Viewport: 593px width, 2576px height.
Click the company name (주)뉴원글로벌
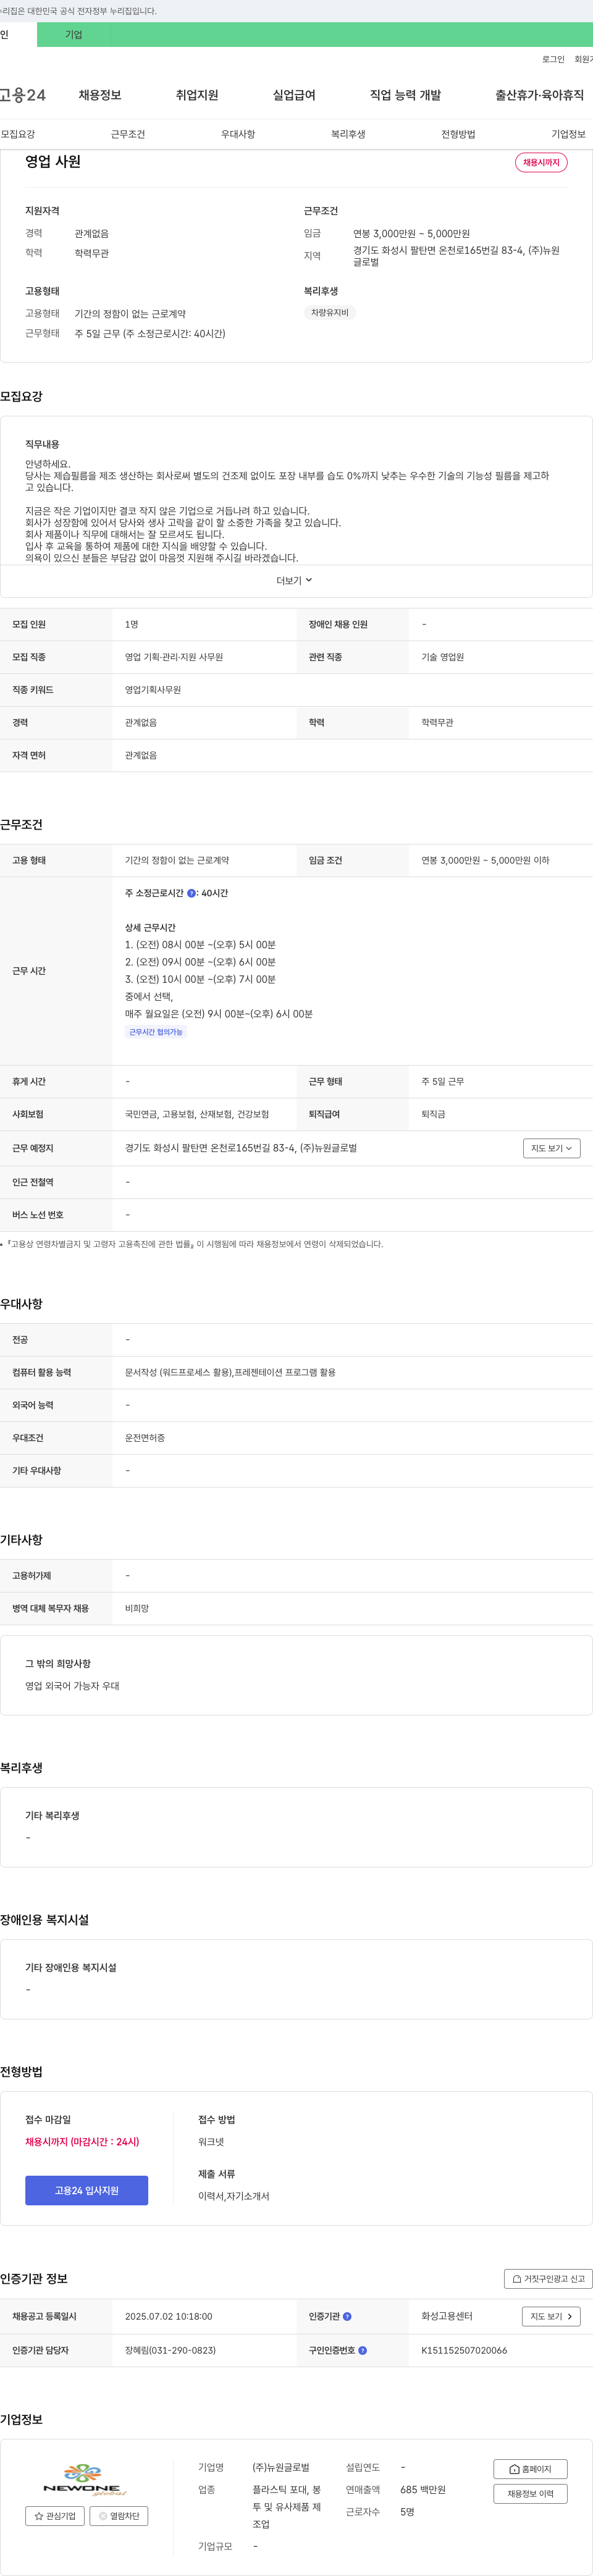281,2467
